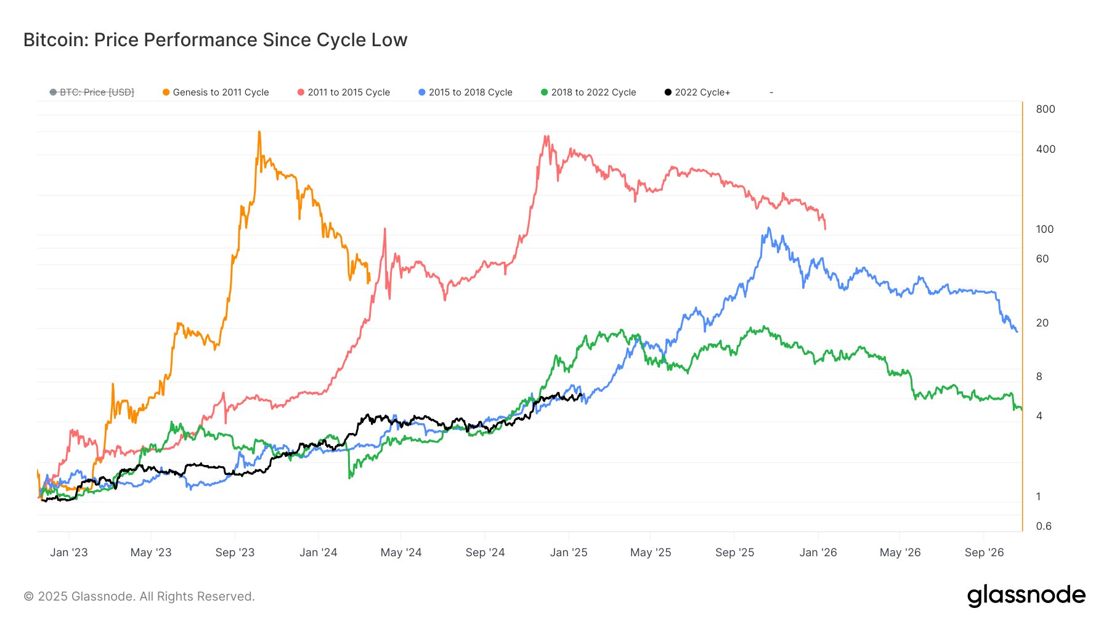1109x624 pixels.
Task: Click the 100 y-axis value label
Action: (x=1045, y=229)
